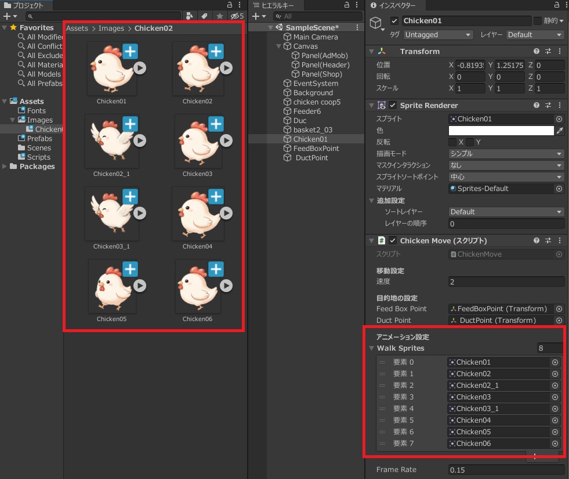This screenshot has width=569, height=479.
Task: Open the Transform component help icon
Action: 537,52
